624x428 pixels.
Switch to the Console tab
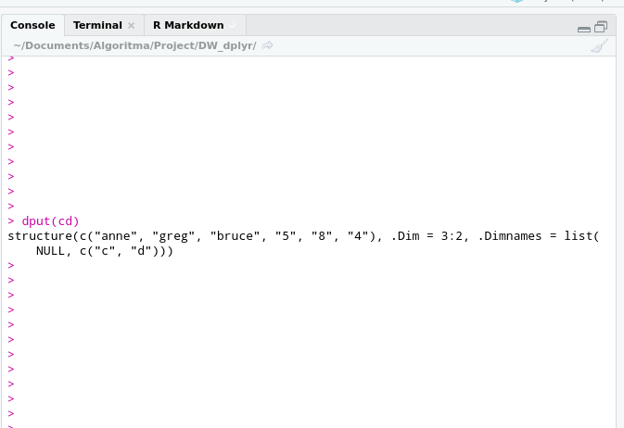click(32, 25)
